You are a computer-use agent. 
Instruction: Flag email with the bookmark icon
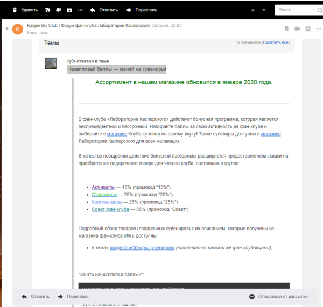point(286,28)
